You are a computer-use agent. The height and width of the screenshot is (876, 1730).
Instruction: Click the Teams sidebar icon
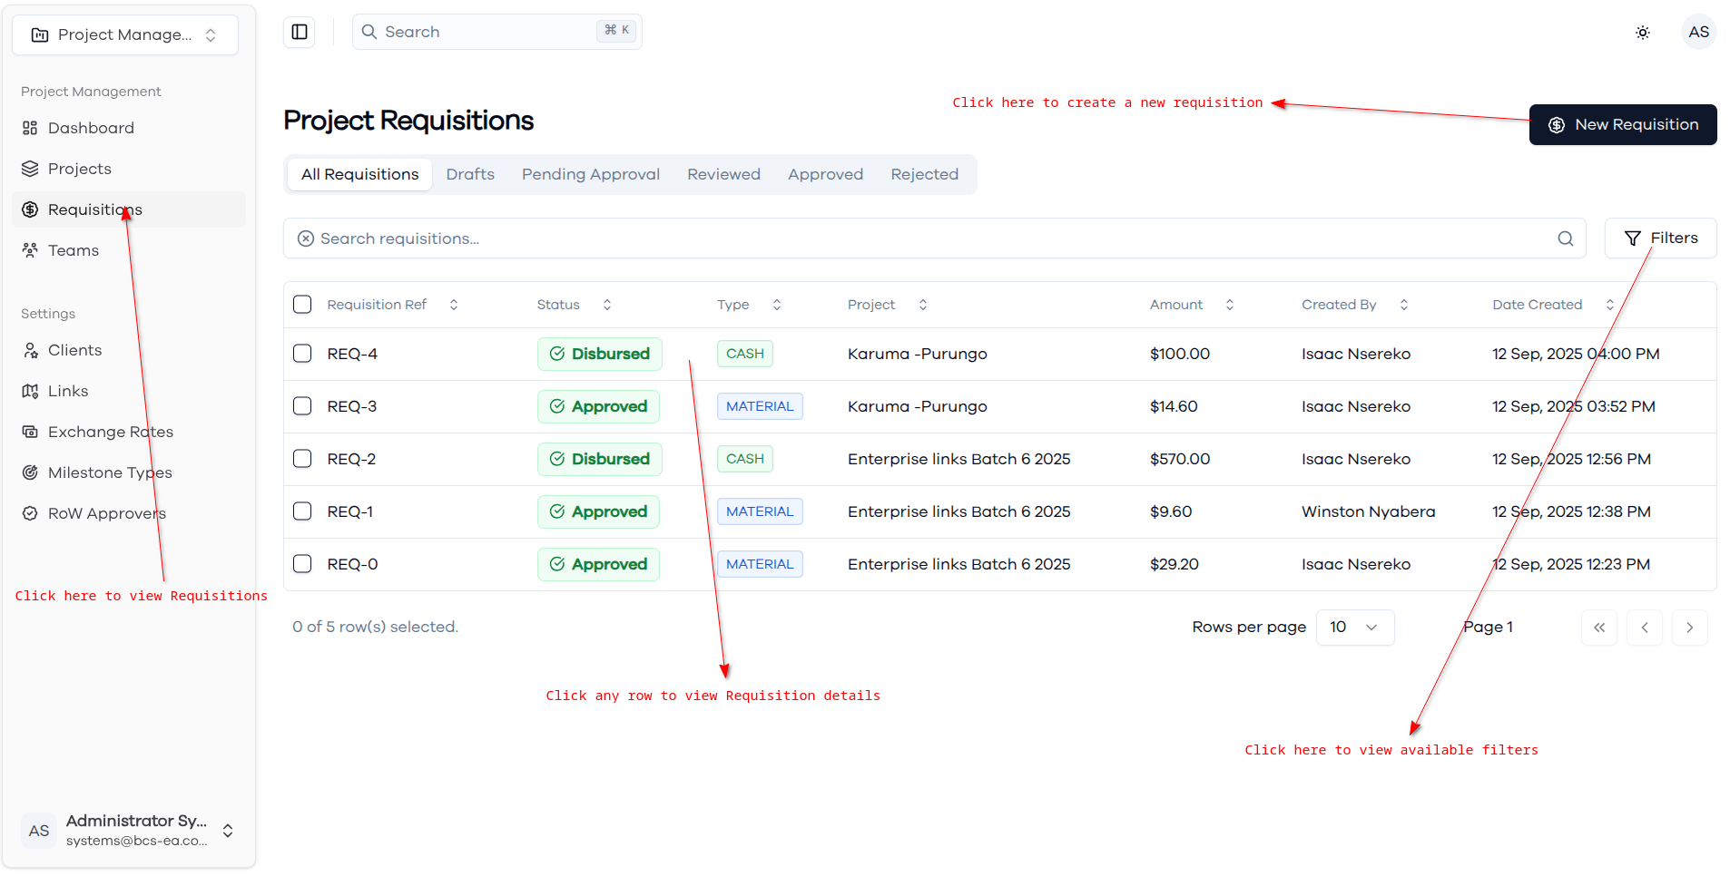point(30,250)
